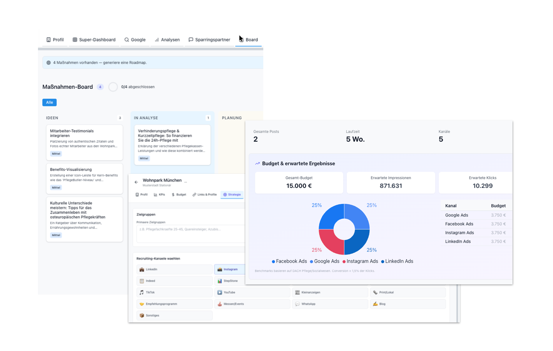Click the WhatsApp speech bubble icon
The image size is (553, 351).
pyautogui.click(x=297, y=304)
